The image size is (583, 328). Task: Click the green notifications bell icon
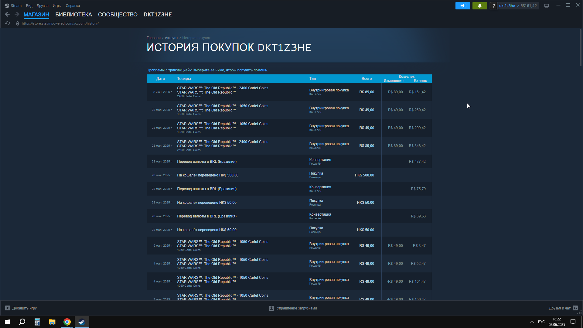pyautogui.click(x=479, y=6)
